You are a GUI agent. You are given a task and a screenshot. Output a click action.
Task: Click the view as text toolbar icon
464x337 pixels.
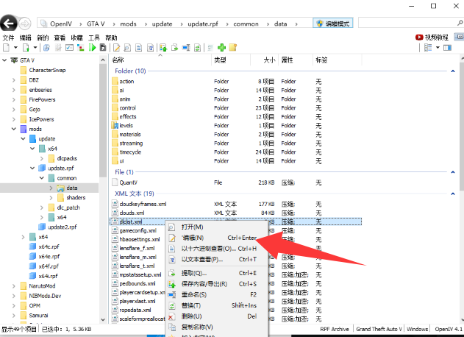tap(151, 47)
